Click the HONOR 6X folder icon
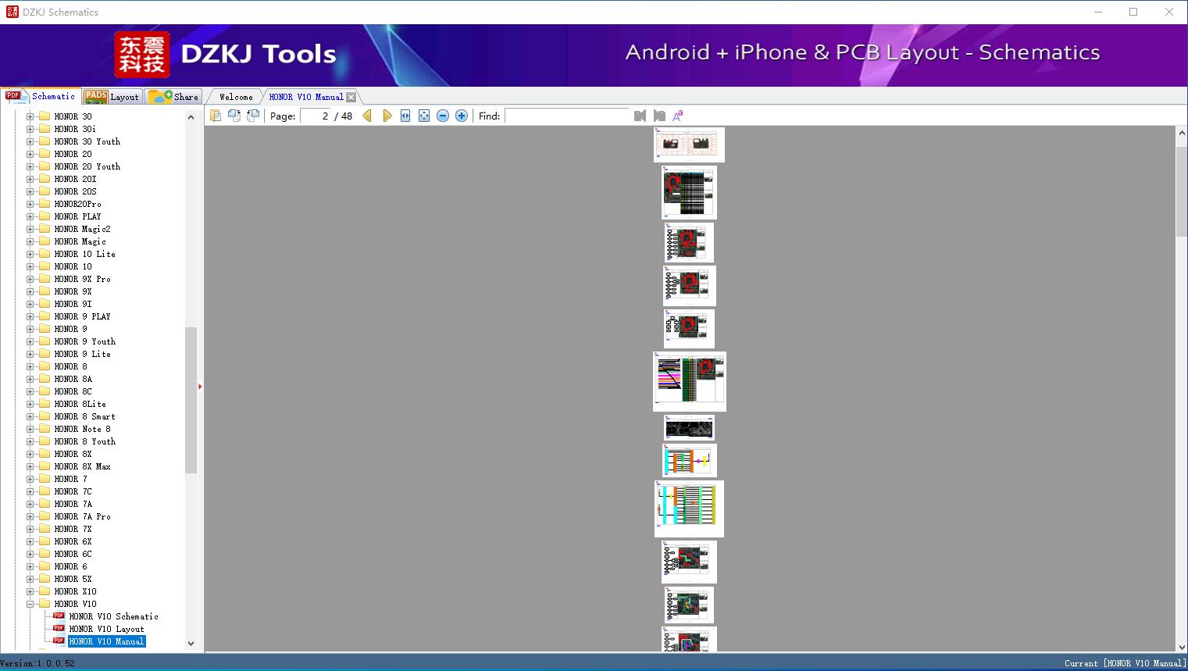This screenshot has height=671, width=1188. click(x=45, y=541)
